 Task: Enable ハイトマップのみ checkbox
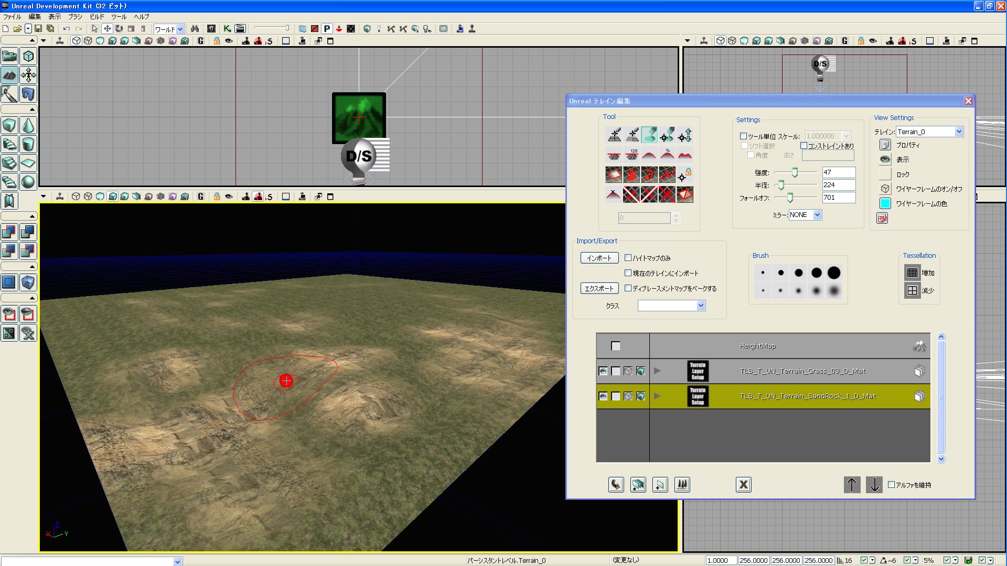click(628, 258)
